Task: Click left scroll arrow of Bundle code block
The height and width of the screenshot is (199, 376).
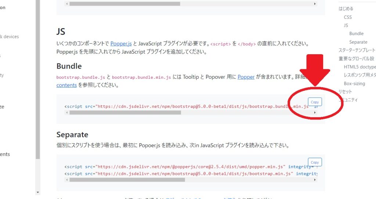Action: pos(67,113)
